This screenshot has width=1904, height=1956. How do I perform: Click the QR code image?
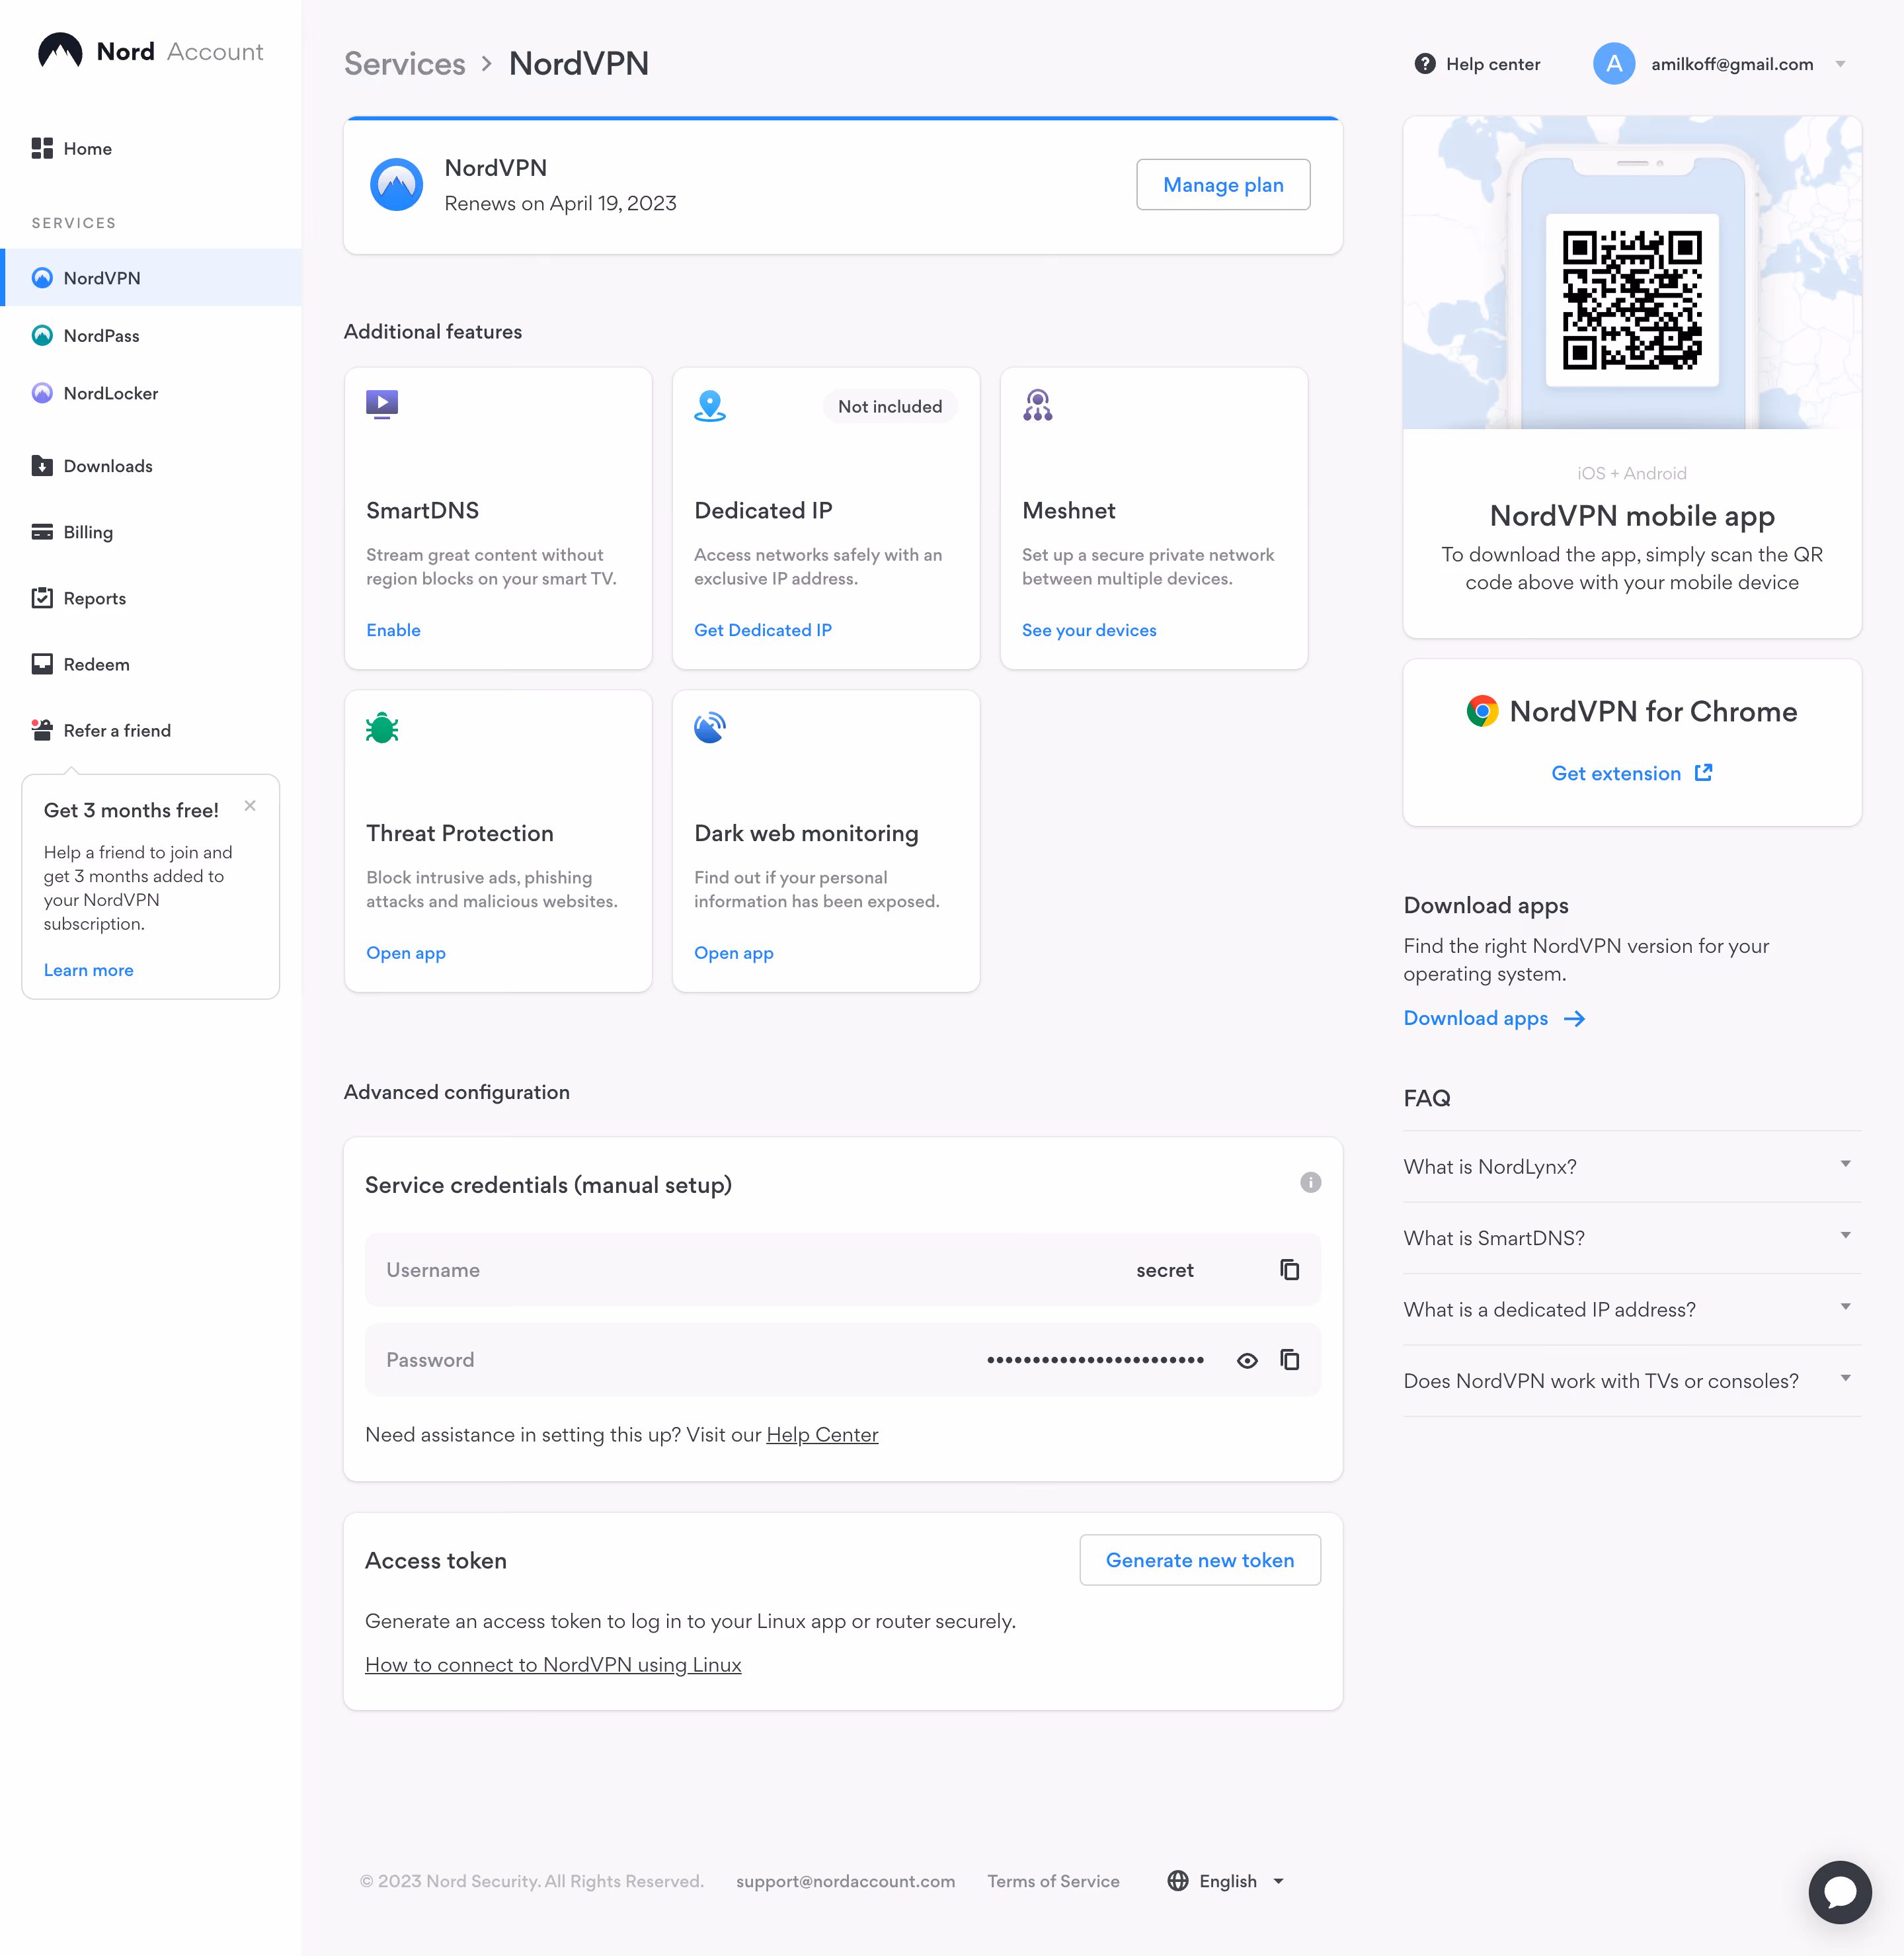(1632, 300)
